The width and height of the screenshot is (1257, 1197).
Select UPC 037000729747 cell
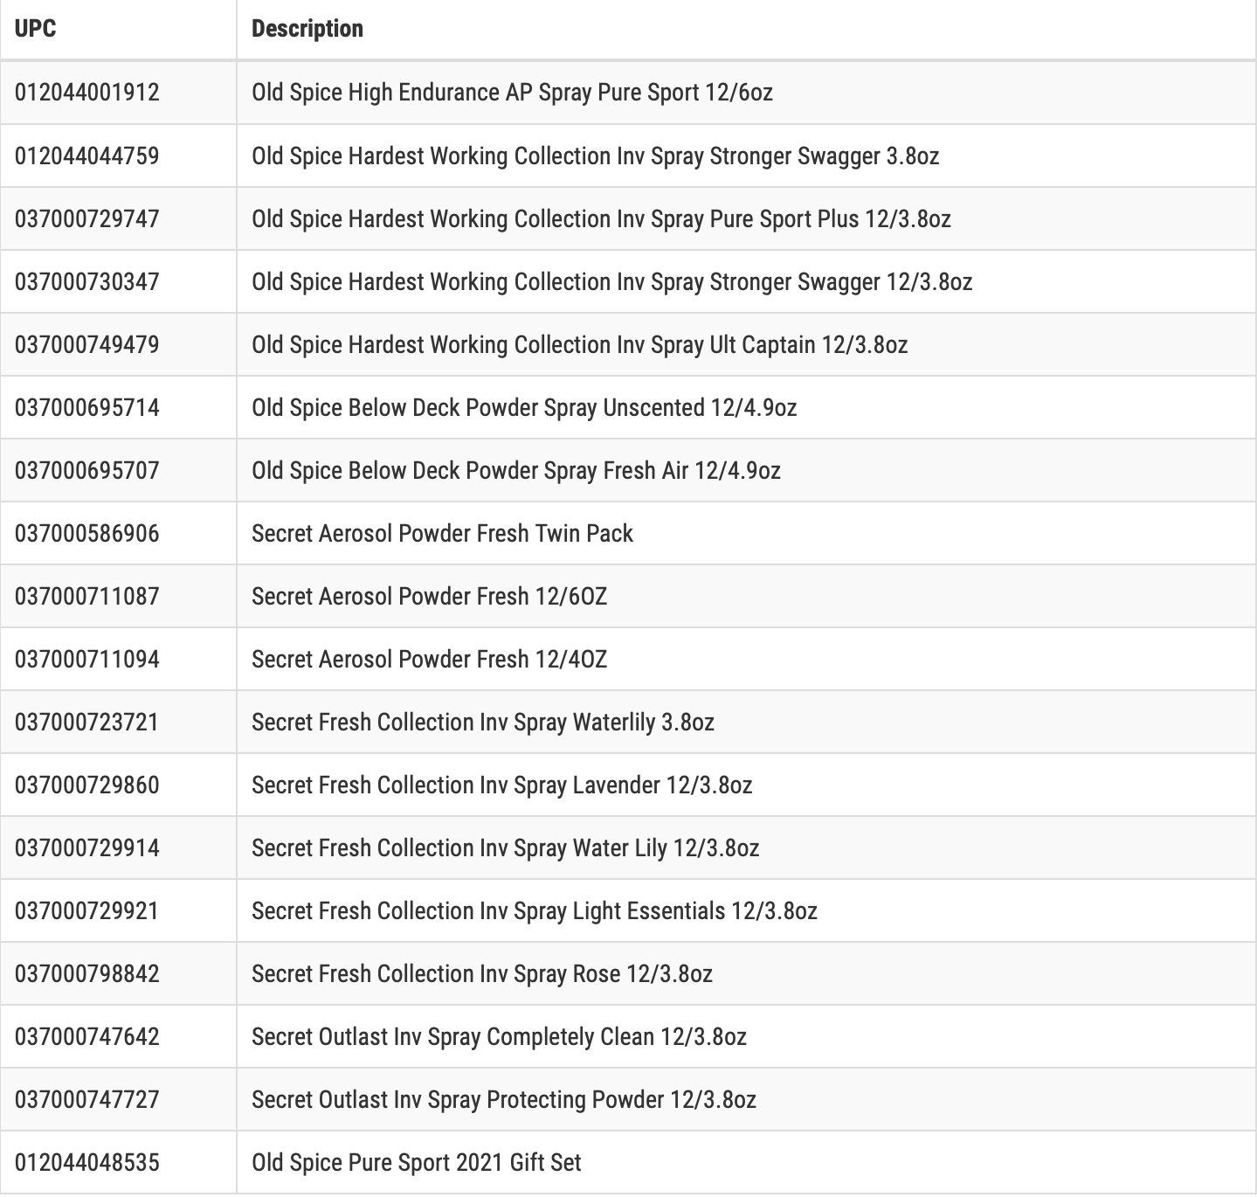coord(87,218)
